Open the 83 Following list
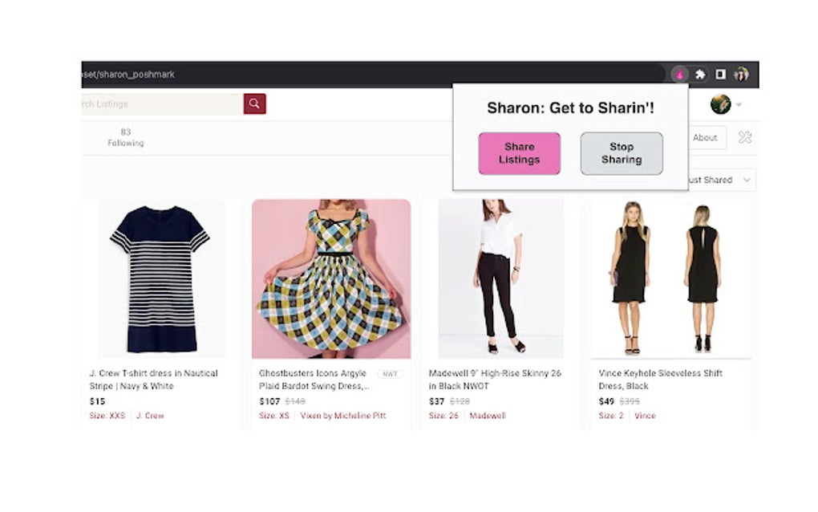This screenshot has height=512, width=818. [126, 136]
